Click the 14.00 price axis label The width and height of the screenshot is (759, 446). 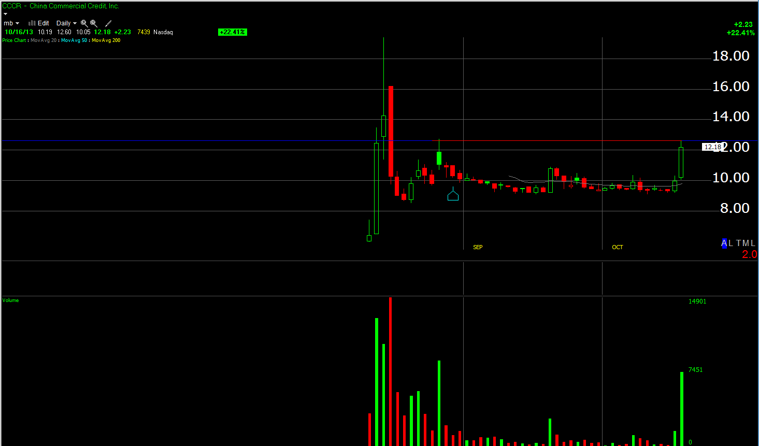click(731, 117)
